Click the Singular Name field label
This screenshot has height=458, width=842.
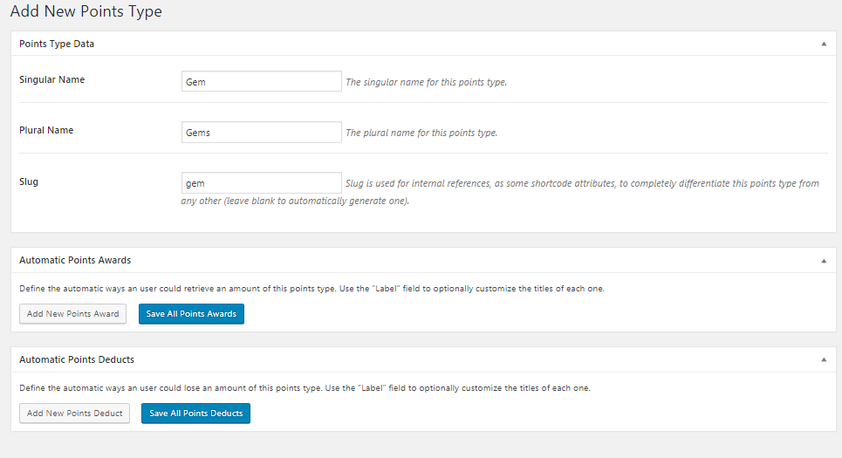coord(52,79)
